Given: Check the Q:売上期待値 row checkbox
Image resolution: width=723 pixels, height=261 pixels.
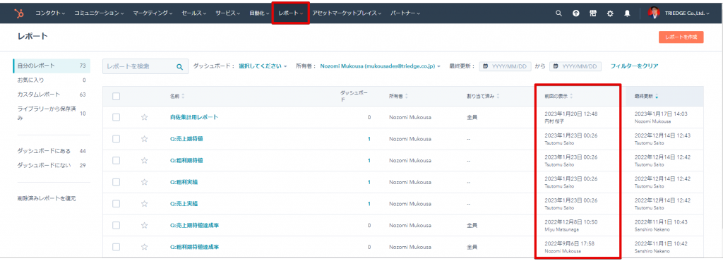Looking at the screenshot, I should pos(116,139).
